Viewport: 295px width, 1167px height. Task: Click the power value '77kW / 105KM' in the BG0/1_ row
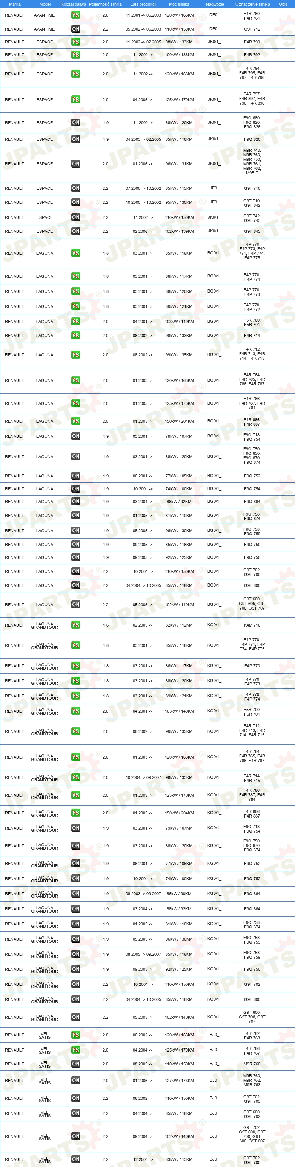[x=179, y=476]
